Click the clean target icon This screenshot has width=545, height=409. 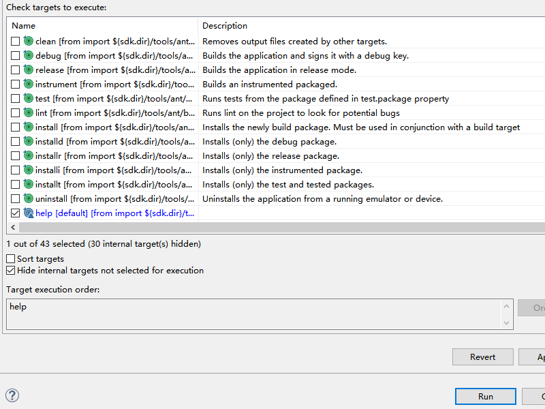pyautogui.click(x=29, y=42)
